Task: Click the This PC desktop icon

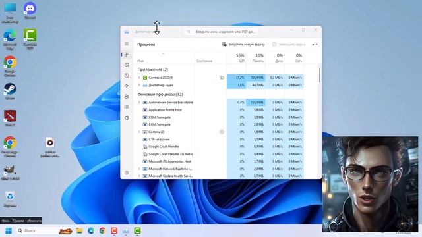Action: [x=10, y=13]
